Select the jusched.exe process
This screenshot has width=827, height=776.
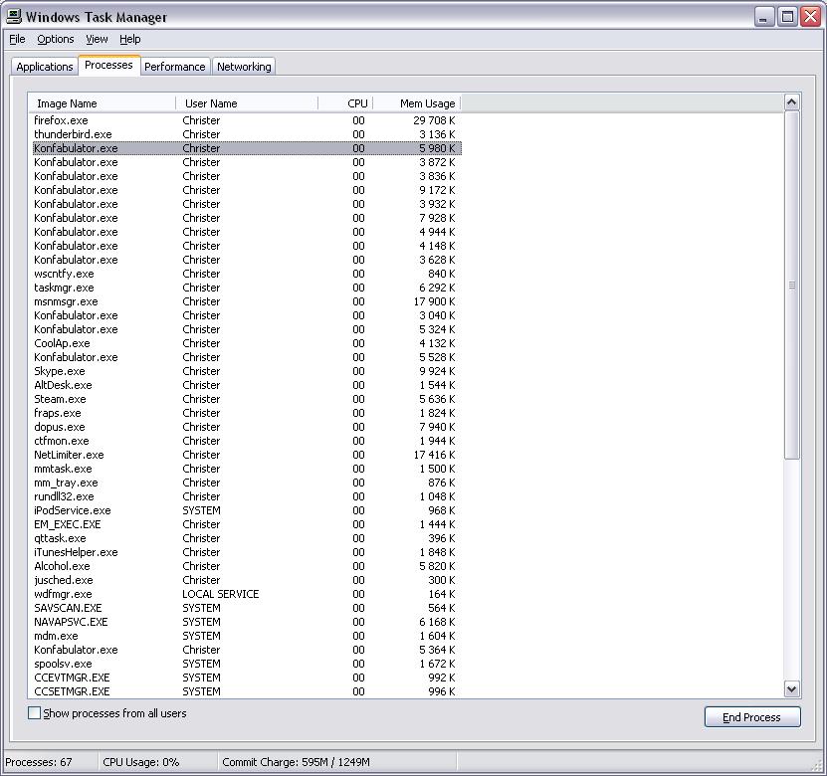pyautogui.click(x=247, y=580)
